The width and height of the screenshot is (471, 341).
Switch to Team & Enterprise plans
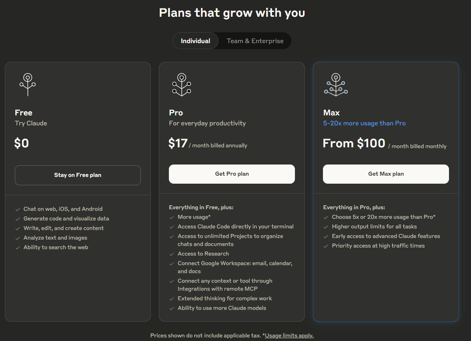255,41
